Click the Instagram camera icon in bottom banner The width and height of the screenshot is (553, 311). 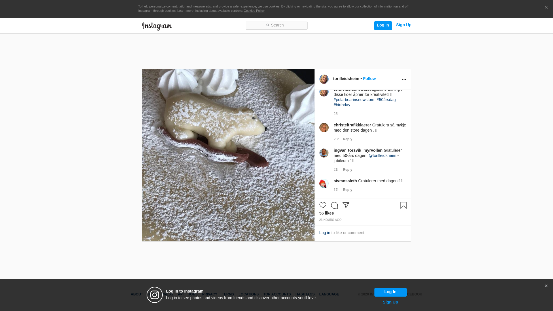click(155, 295)
